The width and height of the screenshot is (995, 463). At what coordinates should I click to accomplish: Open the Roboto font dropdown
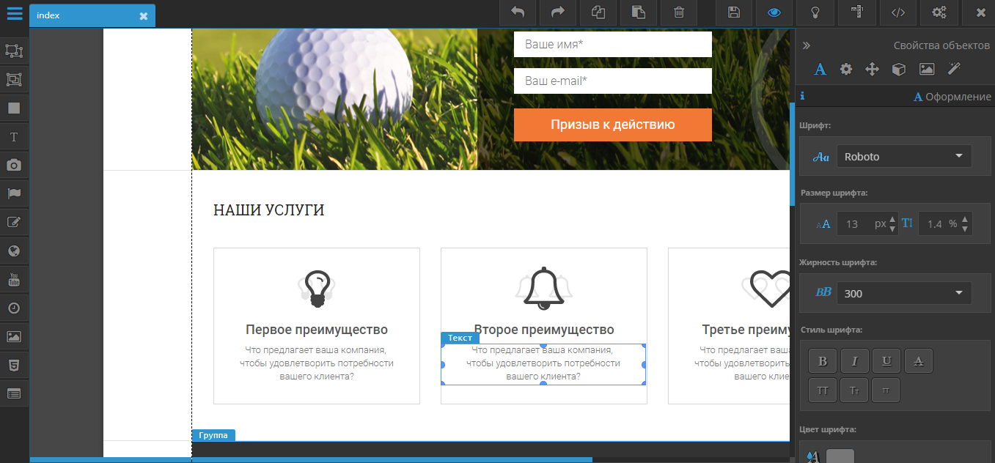[x=904, y=156]
